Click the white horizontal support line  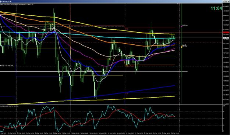click(94, 71)
